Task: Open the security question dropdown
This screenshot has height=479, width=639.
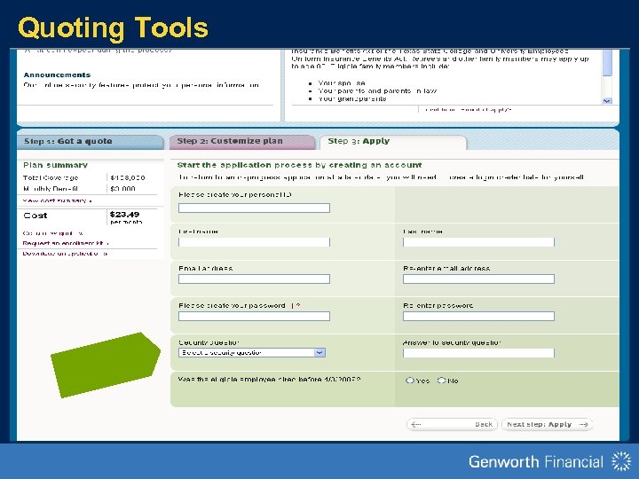Action: point(252,353)
